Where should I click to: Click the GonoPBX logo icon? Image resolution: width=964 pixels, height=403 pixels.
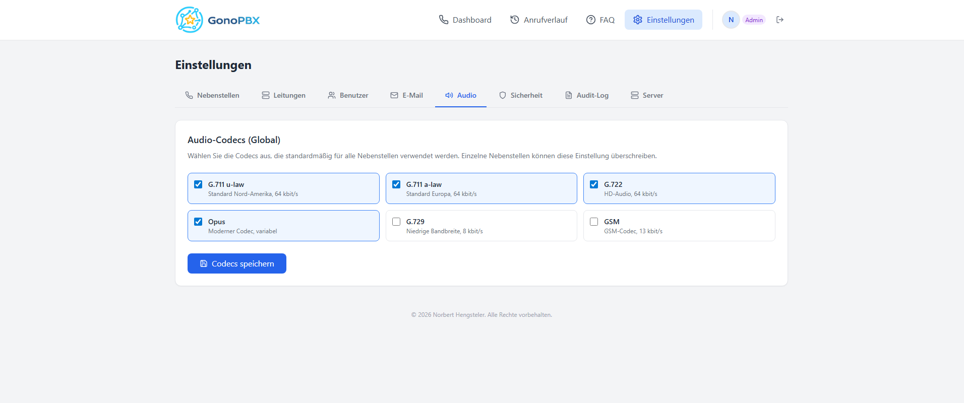pos(190,20)
